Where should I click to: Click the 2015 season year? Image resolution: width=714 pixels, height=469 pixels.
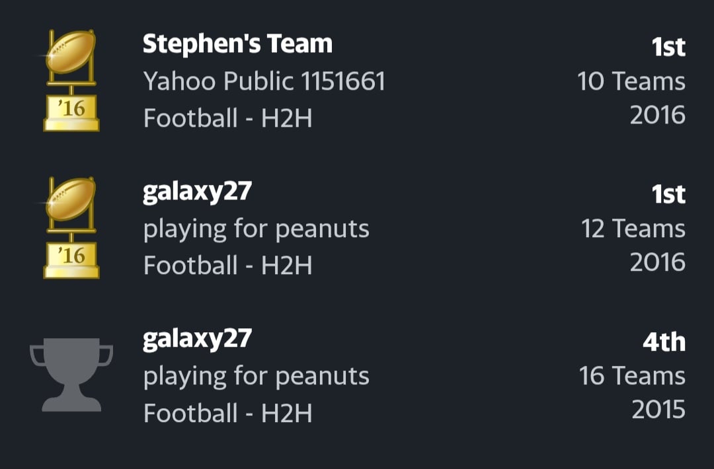(658, 410)
